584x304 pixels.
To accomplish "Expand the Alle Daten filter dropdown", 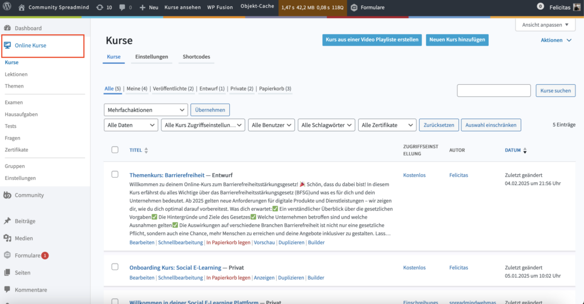I will click(131, 125).
